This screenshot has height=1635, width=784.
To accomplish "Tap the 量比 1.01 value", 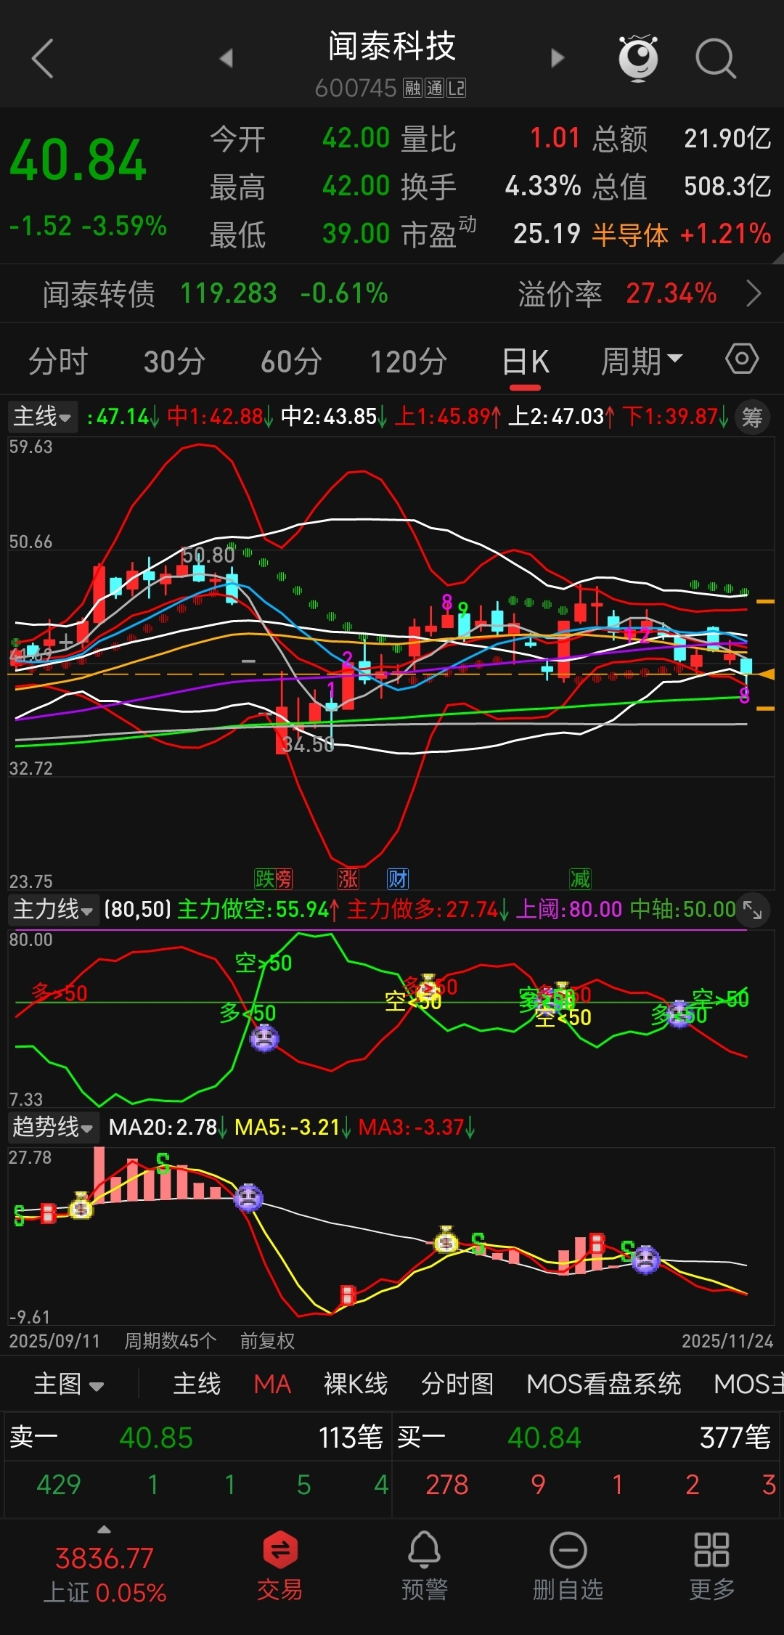I will click(555, 138).
